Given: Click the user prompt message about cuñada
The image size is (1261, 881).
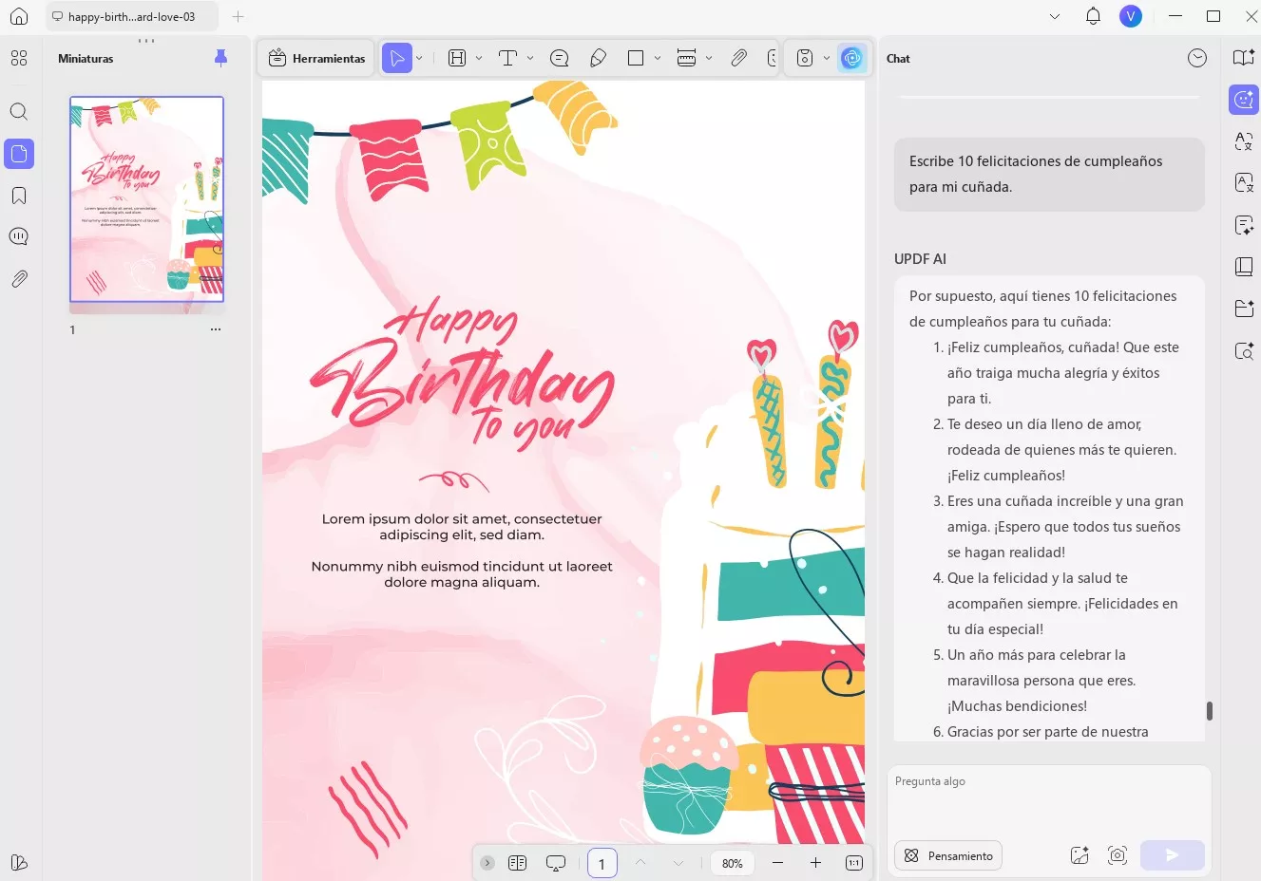Looking at the screenshot, I should [1049, 175].
